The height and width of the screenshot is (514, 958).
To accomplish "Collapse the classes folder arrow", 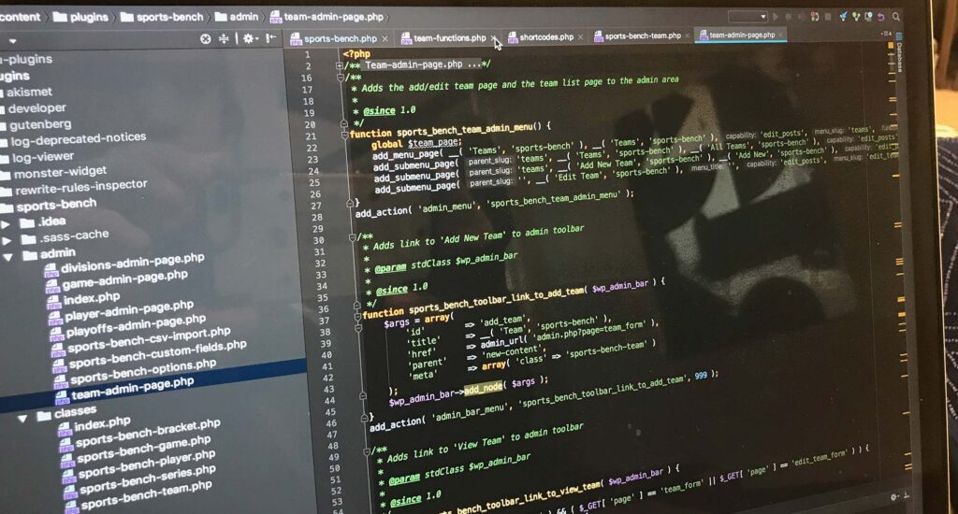I will (x=22, y=418).
